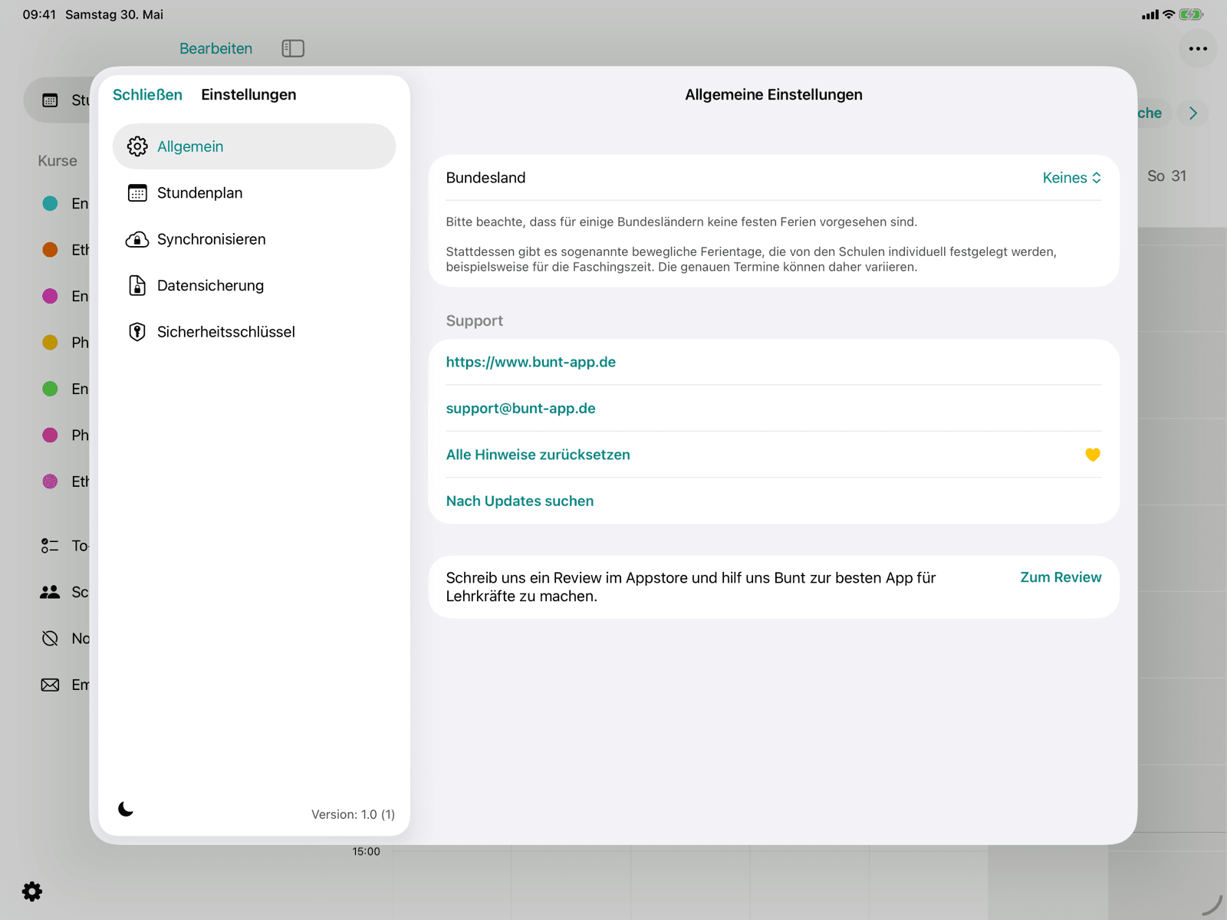
Task: Click the Support section header
Action: click(475, 321)
